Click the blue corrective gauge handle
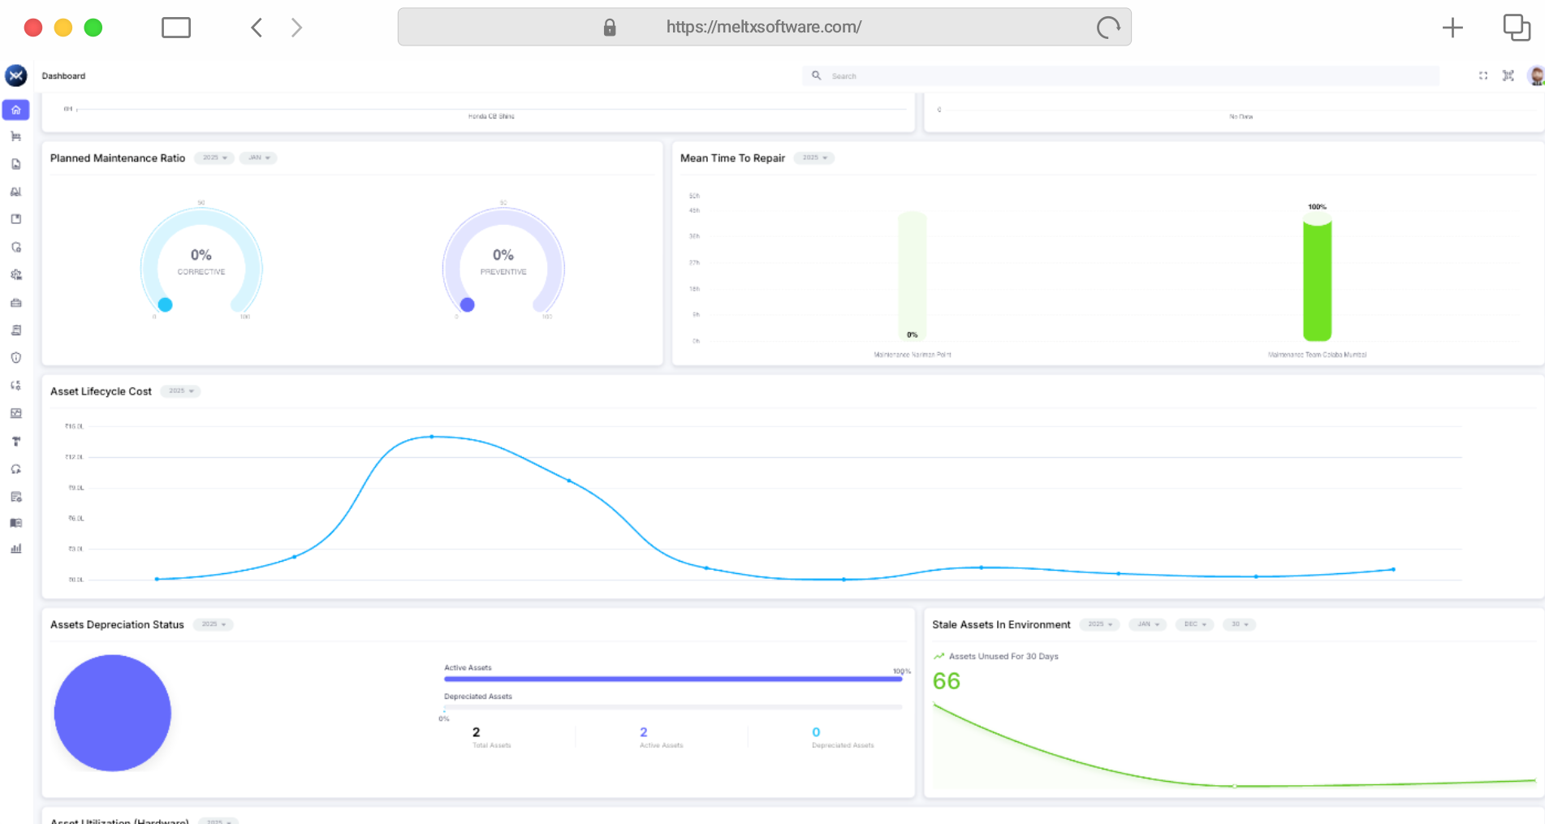This screenshot has width=1545, height=824. coord(166,305)
